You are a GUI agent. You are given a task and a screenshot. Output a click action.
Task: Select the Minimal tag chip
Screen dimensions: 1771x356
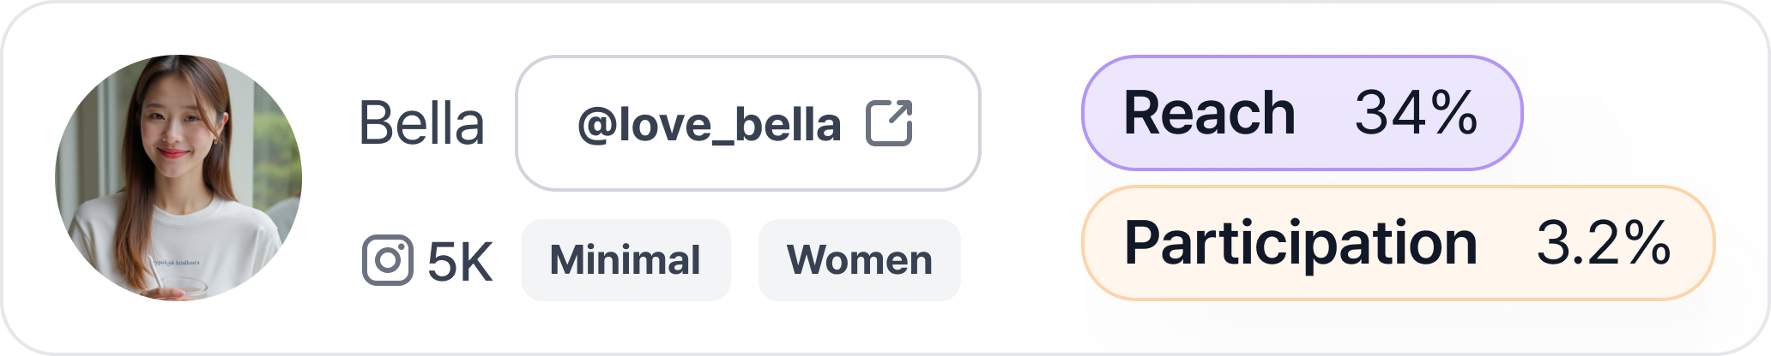pyautogui.click(x=626, y=260)
